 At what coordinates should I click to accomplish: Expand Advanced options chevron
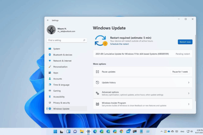188,93
